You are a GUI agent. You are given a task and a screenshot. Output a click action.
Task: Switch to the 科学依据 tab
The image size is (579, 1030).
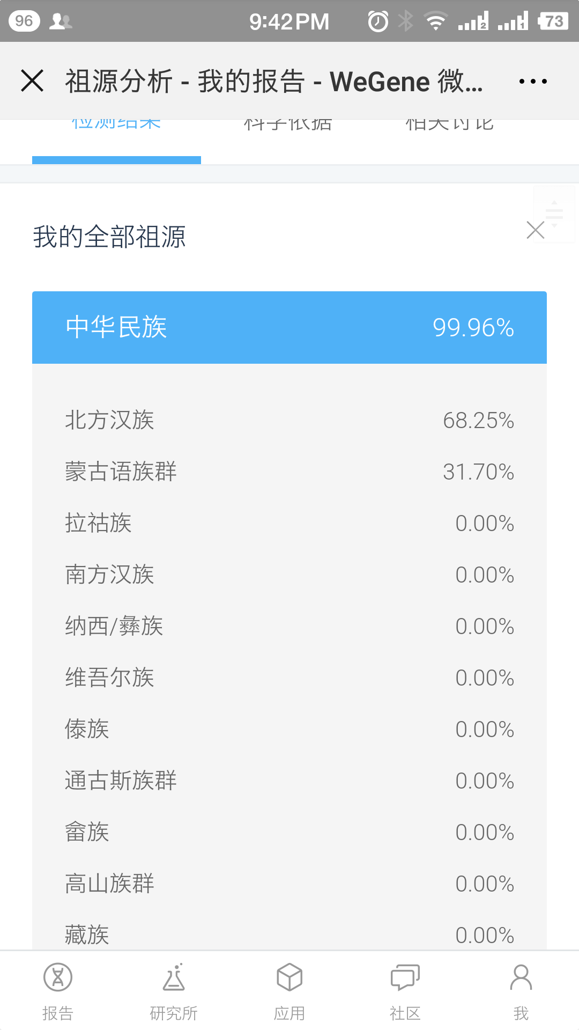288,124
